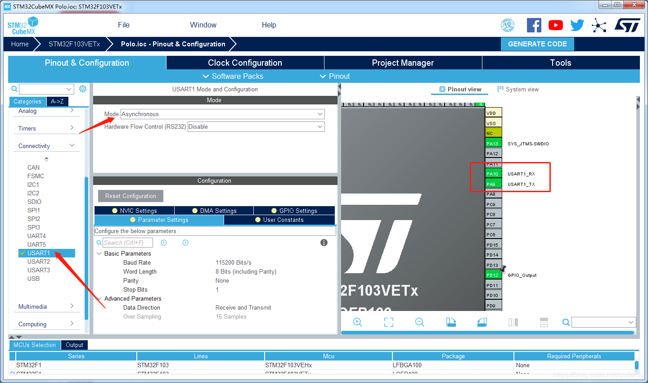Open the ST community network icon

click(599, 25)
